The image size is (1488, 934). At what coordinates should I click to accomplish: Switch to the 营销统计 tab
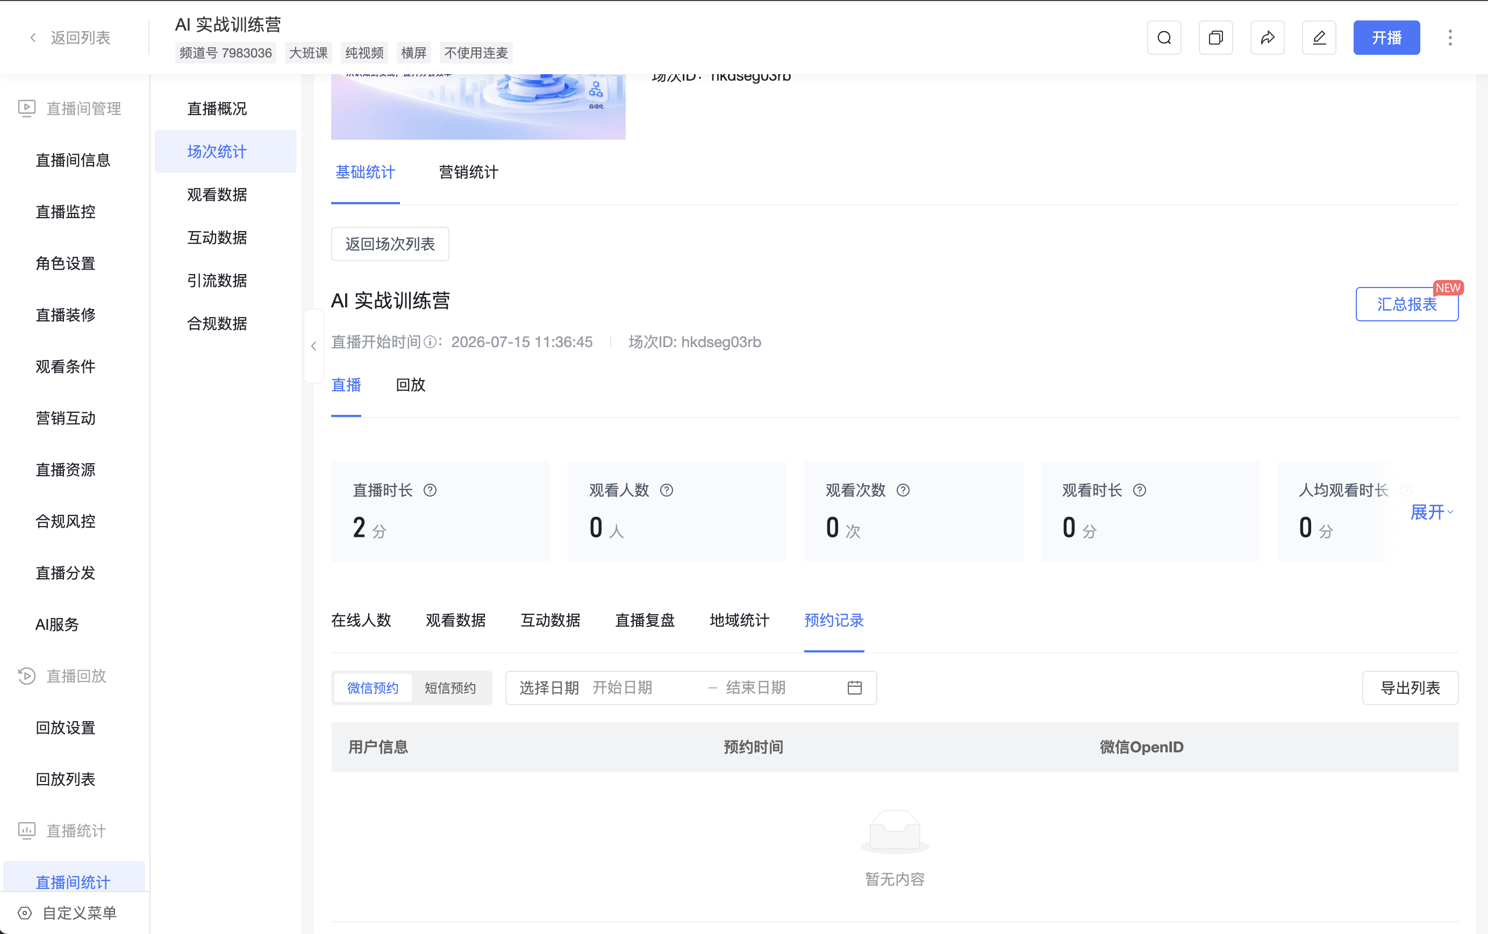coord(468,173)
